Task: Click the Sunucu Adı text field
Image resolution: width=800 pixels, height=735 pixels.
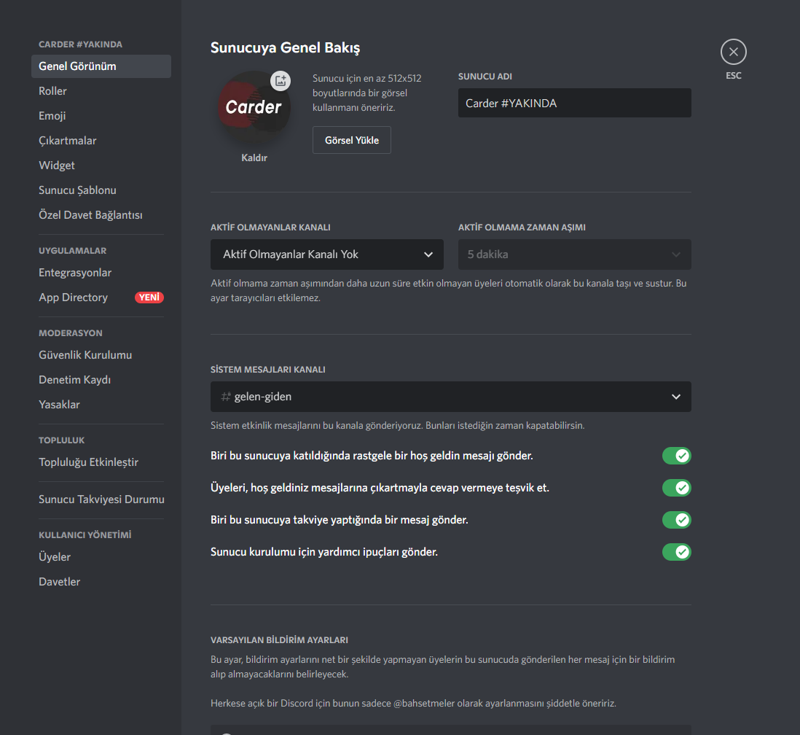Action: point(574,103)
